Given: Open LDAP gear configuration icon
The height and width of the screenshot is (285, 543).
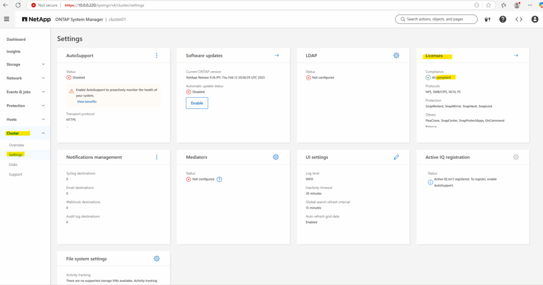Looking at the screenshot, I should point(396,56).
